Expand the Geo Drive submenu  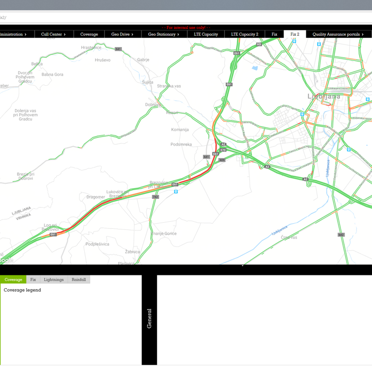[x=122, y=34]
